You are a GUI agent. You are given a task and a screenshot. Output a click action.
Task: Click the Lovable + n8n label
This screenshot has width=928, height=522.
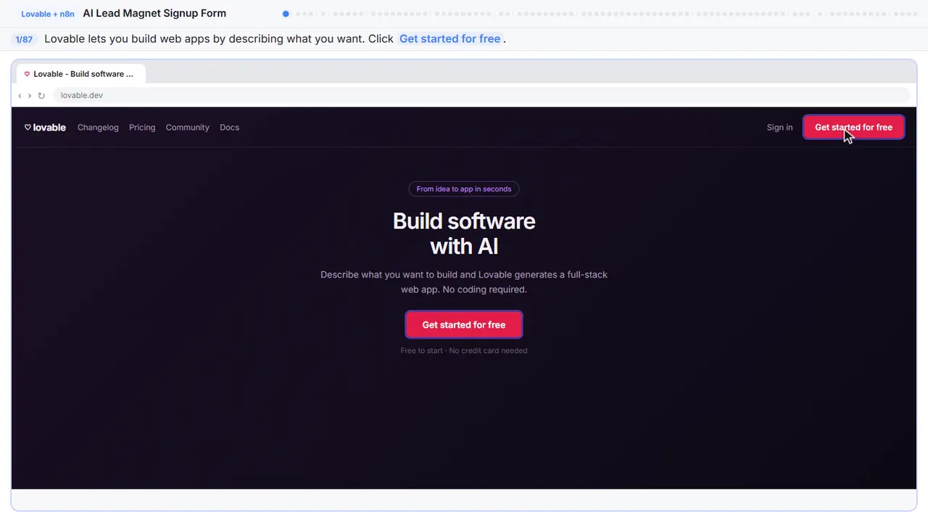click(x=48, y=14)
